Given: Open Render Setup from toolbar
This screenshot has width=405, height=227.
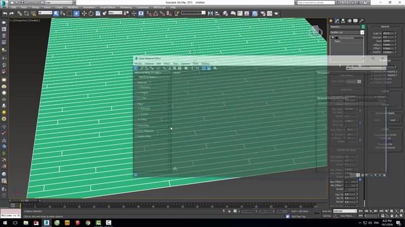Looking at the screenshot, I should 263,13.
